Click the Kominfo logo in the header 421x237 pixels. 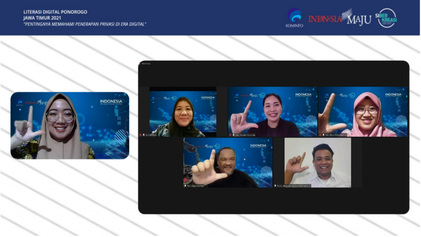(294, 18)
